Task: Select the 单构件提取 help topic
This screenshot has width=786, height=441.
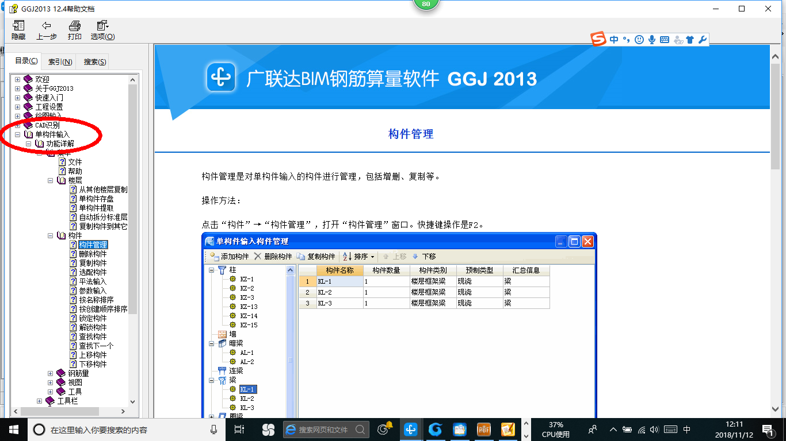Action: pos(96,208)
